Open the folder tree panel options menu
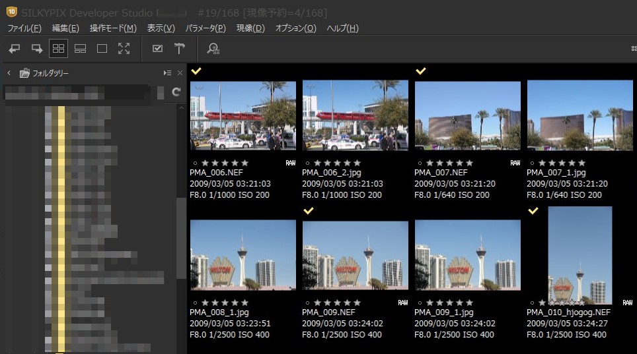Screen dimensions: 637x354 click(x=167, y=73)
